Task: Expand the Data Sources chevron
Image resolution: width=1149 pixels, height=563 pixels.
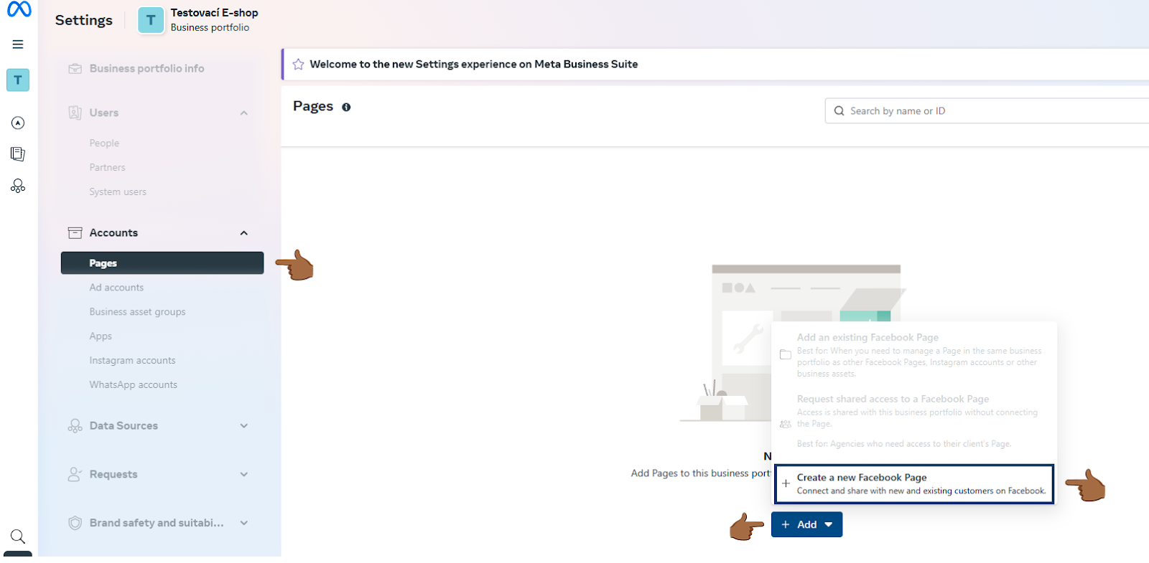Action: coord(244,426)
